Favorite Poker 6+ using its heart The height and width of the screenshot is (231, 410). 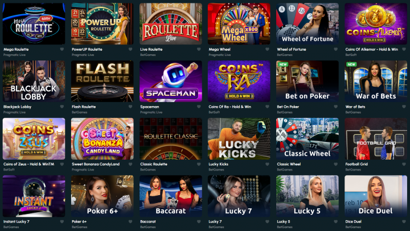click(130, 221)
